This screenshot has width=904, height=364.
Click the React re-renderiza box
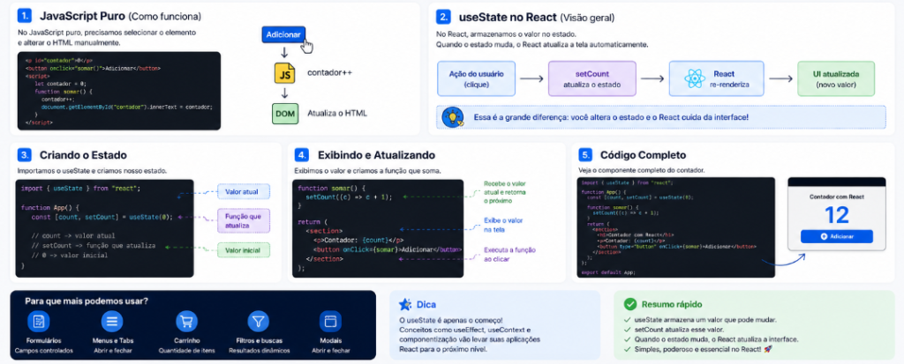pos(717,78)
